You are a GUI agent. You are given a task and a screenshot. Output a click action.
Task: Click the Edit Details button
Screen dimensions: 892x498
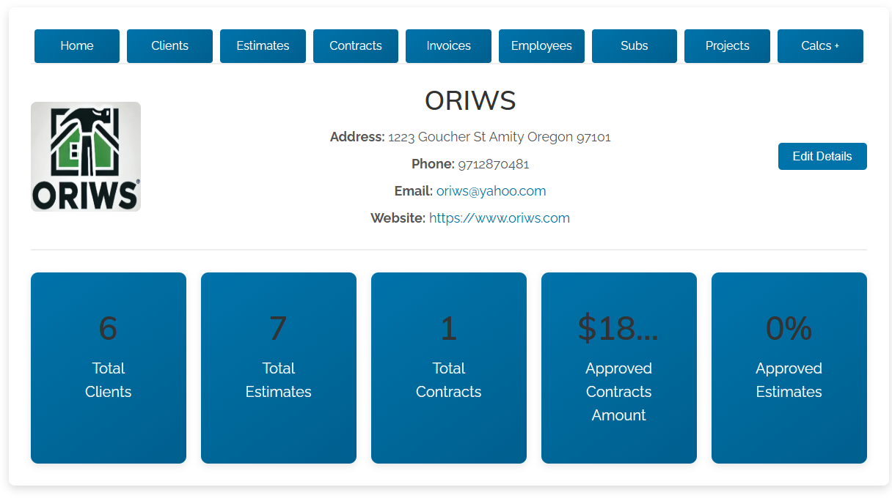pyautogui.click(x=822, y=156)
